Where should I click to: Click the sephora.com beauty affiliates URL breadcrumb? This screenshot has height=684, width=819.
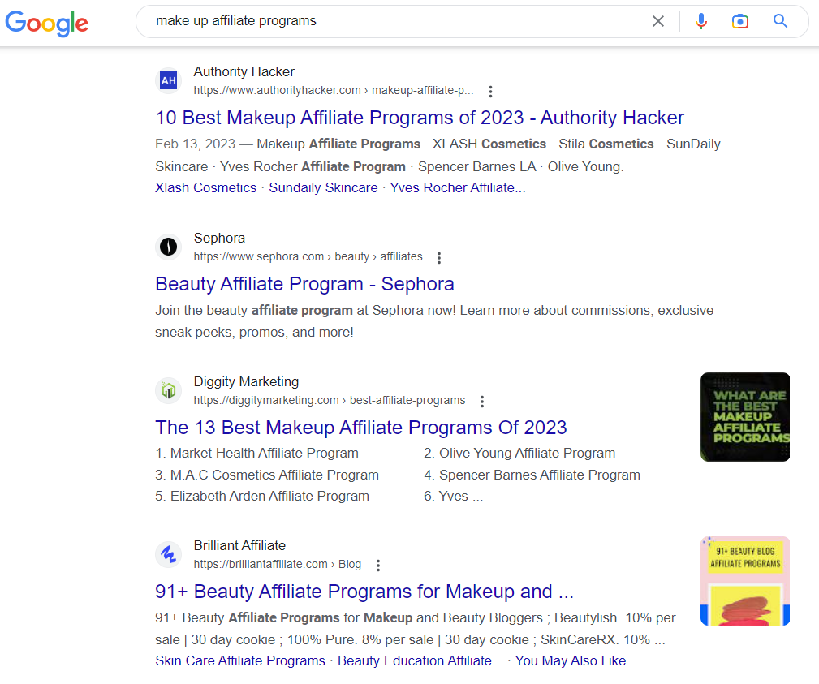[308, 256]
